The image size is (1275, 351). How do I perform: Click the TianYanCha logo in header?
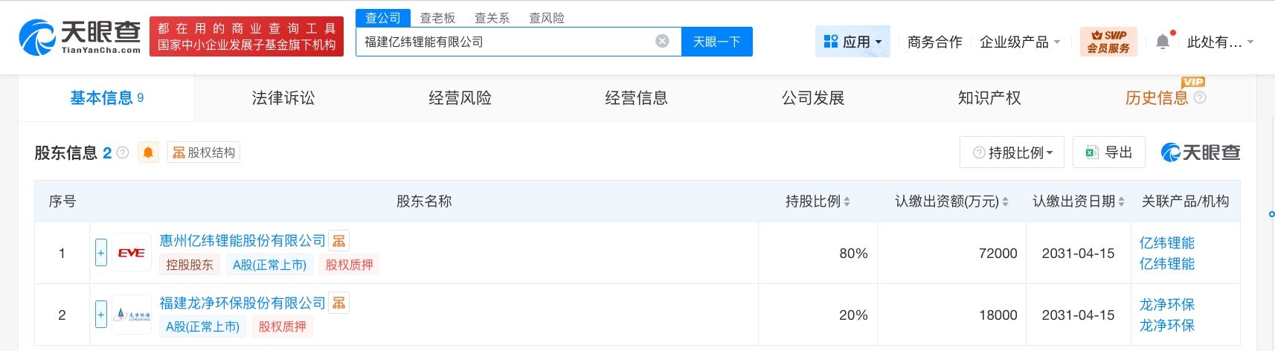pyautogui.click(x=79, y=37)
